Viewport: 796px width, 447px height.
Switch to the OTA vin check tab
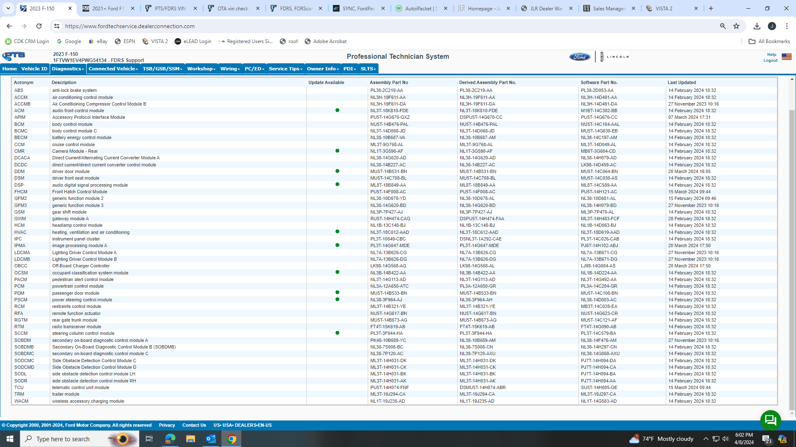click(233, 8)
